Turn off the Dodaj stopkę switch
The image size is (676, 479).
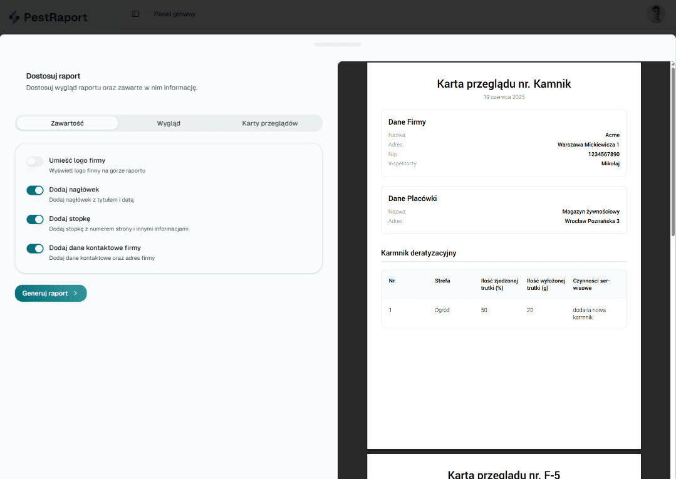(35, 219)
